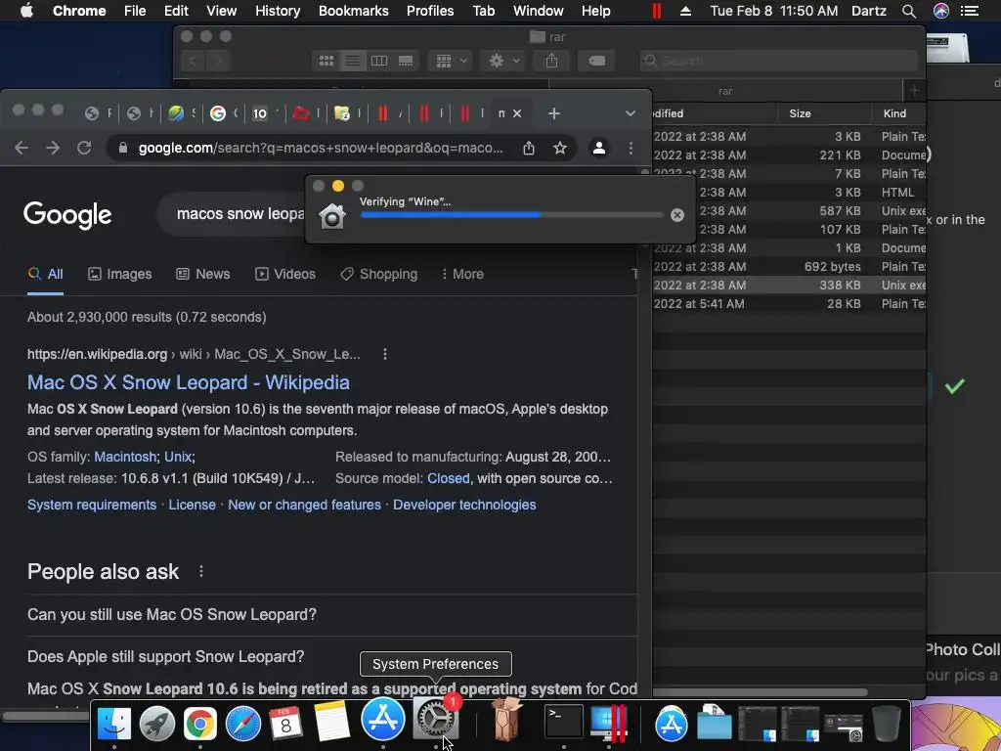The height and width of the screenshot is (751, 1001).
Task: Open Finder action gear dropdown
Action: click(x=503, y=61)
